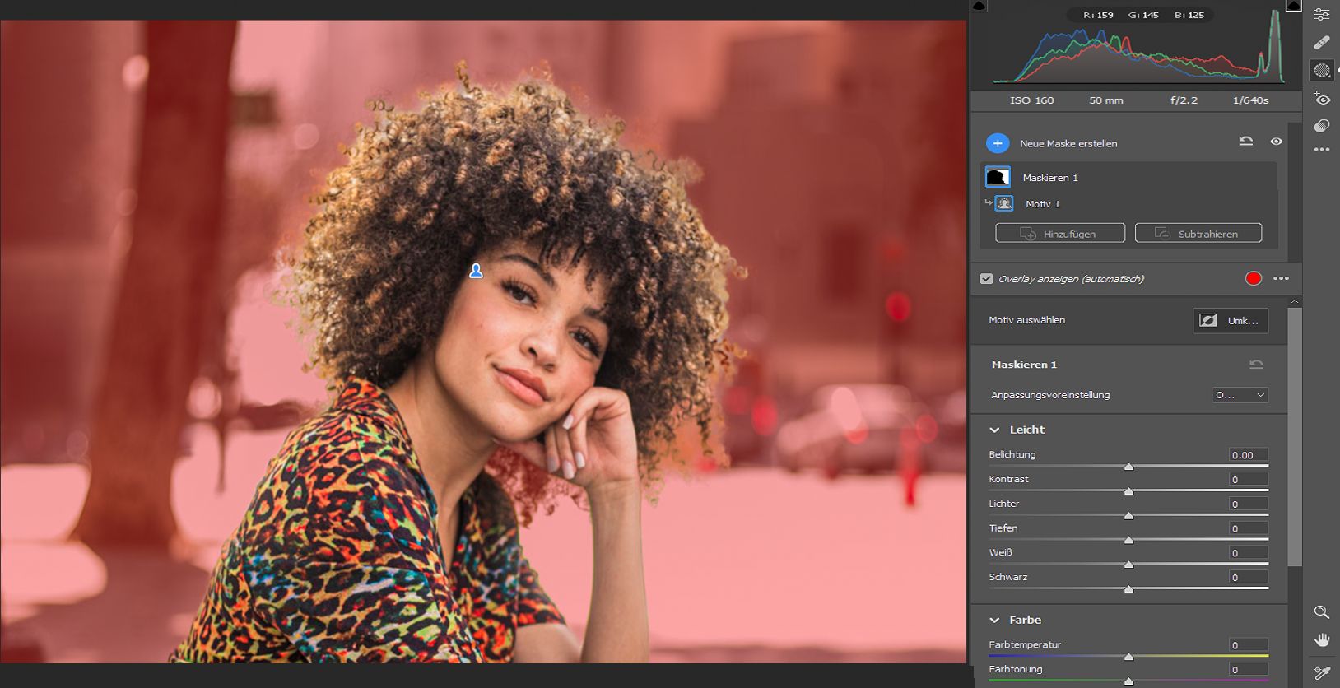Click the Subtrahieren button
This screenshot has width=1340, height=688.
1198,234
